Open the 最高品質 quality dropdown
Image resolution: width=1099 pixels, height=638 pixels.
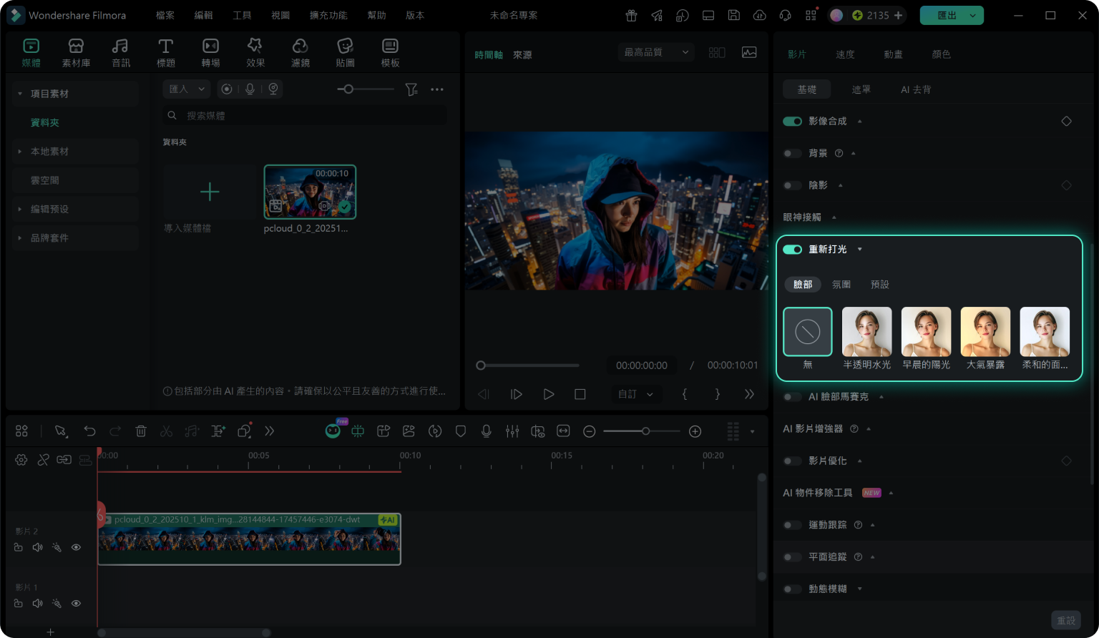657,52
